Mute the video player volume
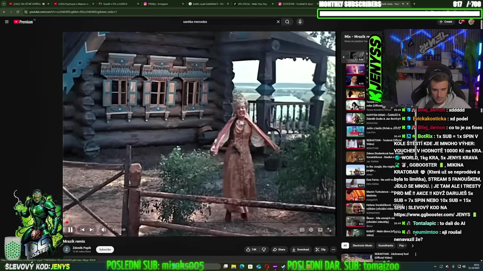483x271 pixels. tap(103, 230)
